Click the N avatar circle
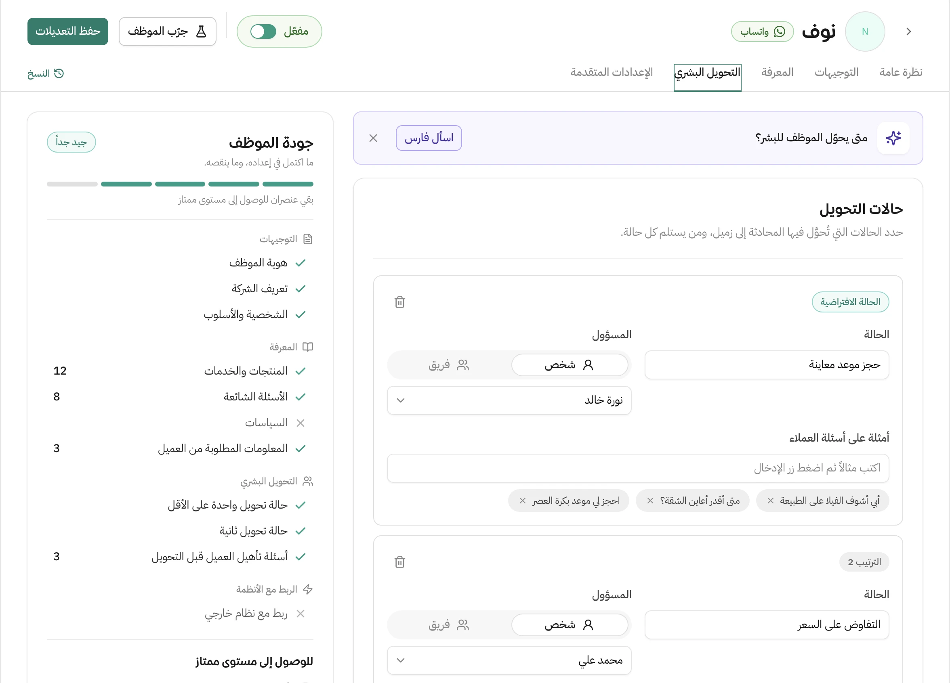 (865, 31)
